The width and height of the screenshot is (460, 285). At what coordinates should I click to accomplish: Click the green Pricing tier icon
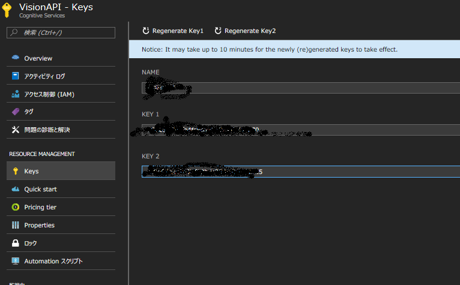(x=15, y=207)
